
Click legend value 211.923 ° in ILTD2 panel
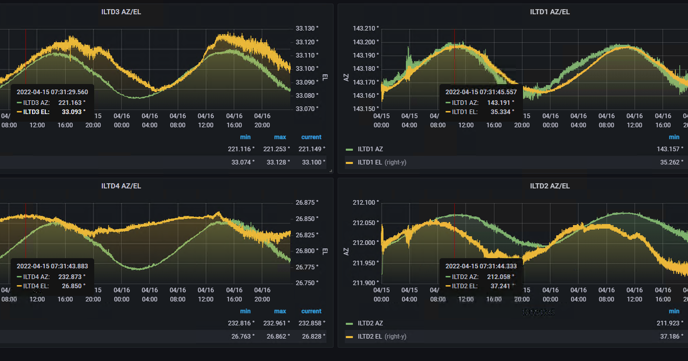click(x=670, y=323)
